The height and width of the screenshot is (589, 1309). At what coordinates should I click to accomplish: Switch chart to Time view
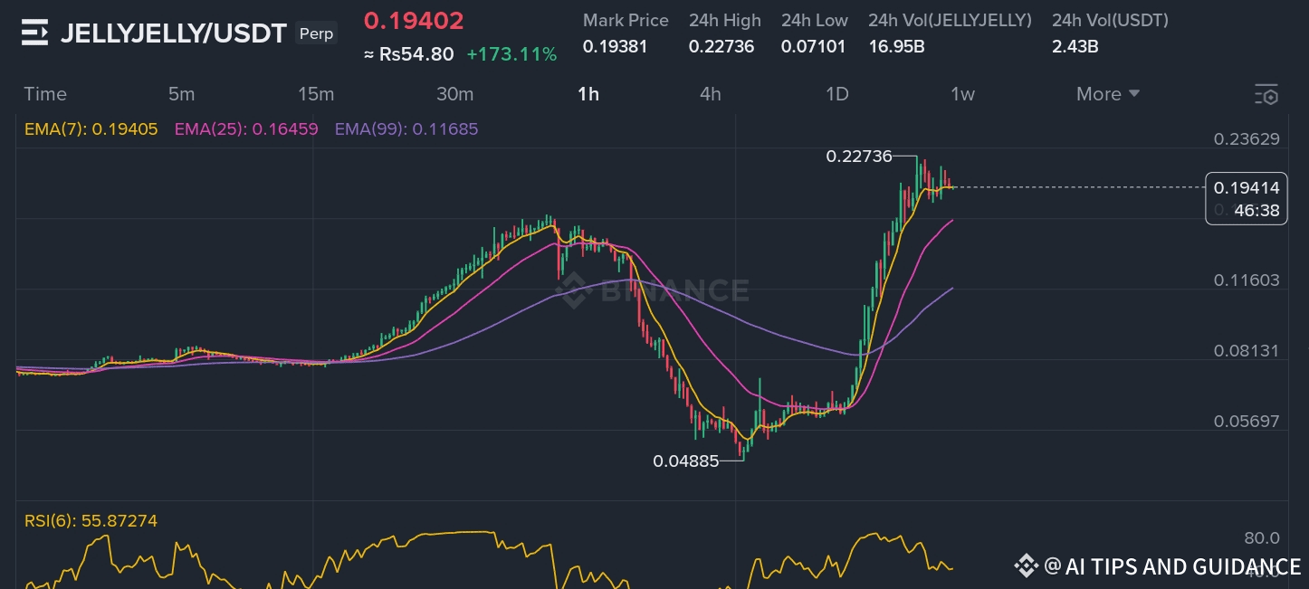45,94
